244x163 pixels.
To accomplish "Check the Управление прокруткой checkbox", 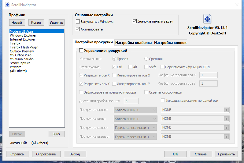I will [81, 50].
